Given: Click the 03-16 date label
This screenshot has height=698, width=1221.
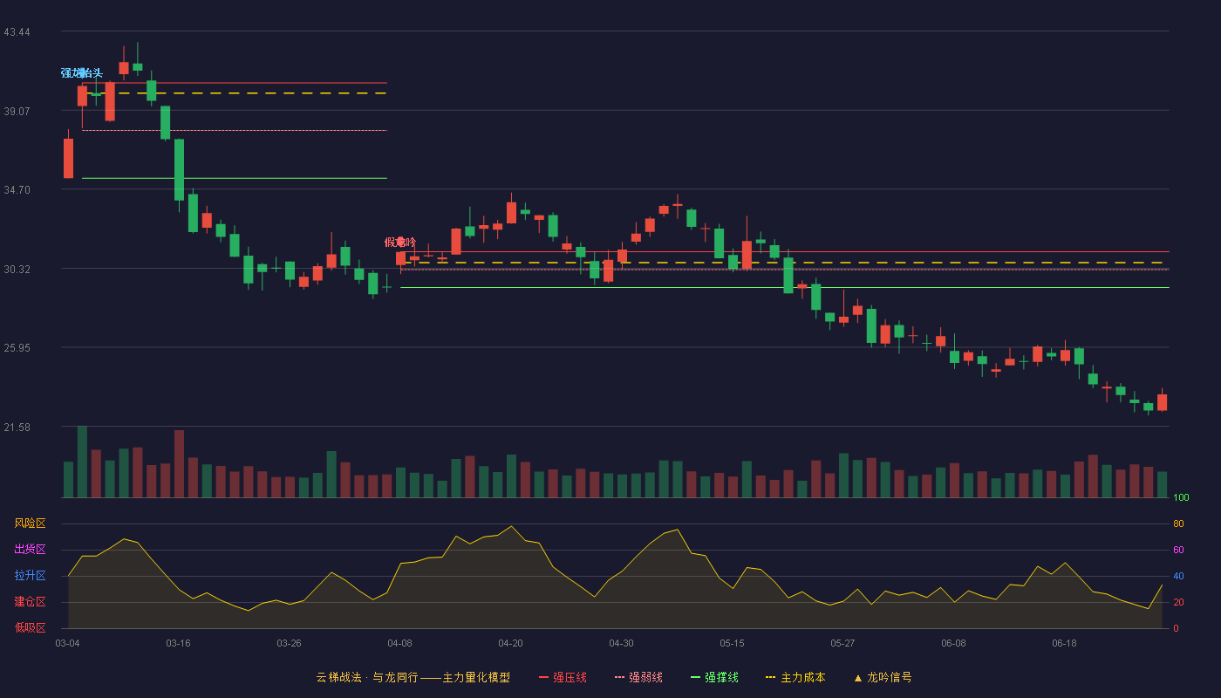Looking at the screenshot, I should click(178, 643).
